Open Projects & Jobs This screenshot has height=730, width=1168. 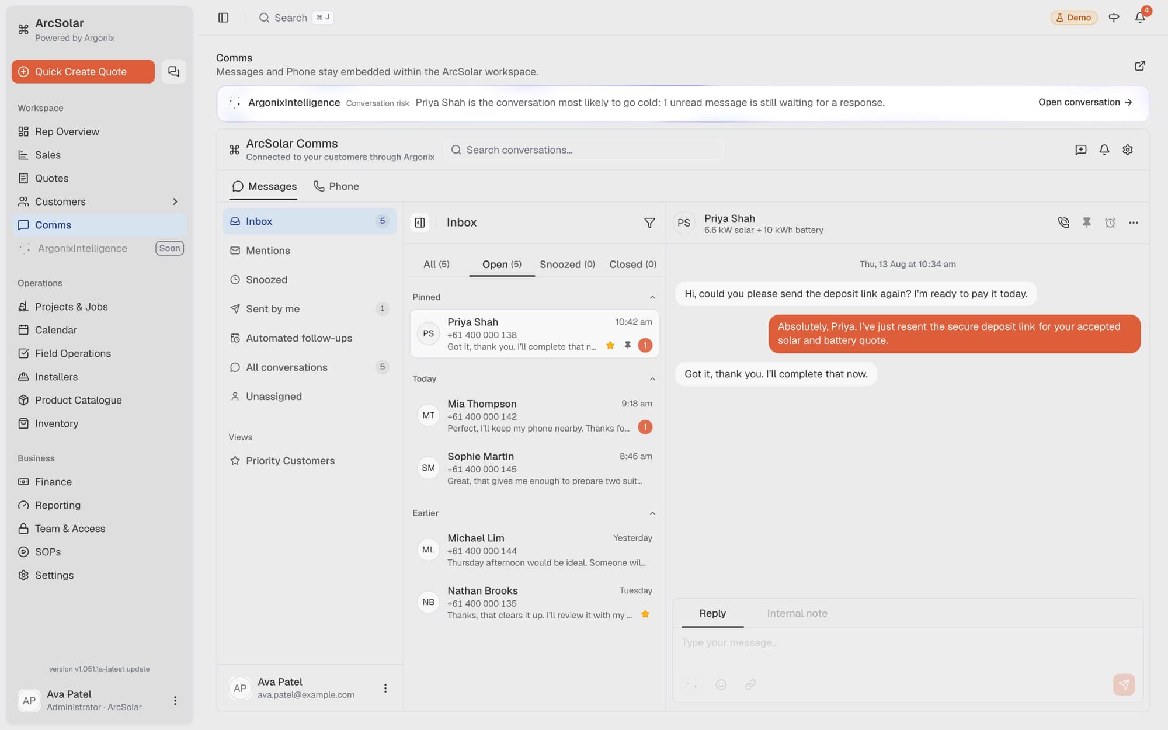pos(99,307)
